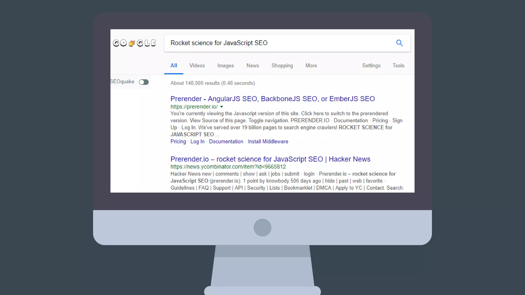525x295 pixels.
Task: Click the blue search magnifier icon
Action: pyautogui.click(x=399, y=43)
